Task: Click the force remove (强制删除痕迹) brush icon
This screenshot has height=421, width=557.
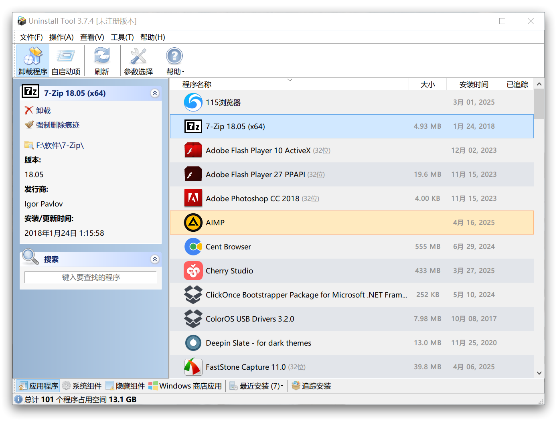Action: (x=29, y=125)
